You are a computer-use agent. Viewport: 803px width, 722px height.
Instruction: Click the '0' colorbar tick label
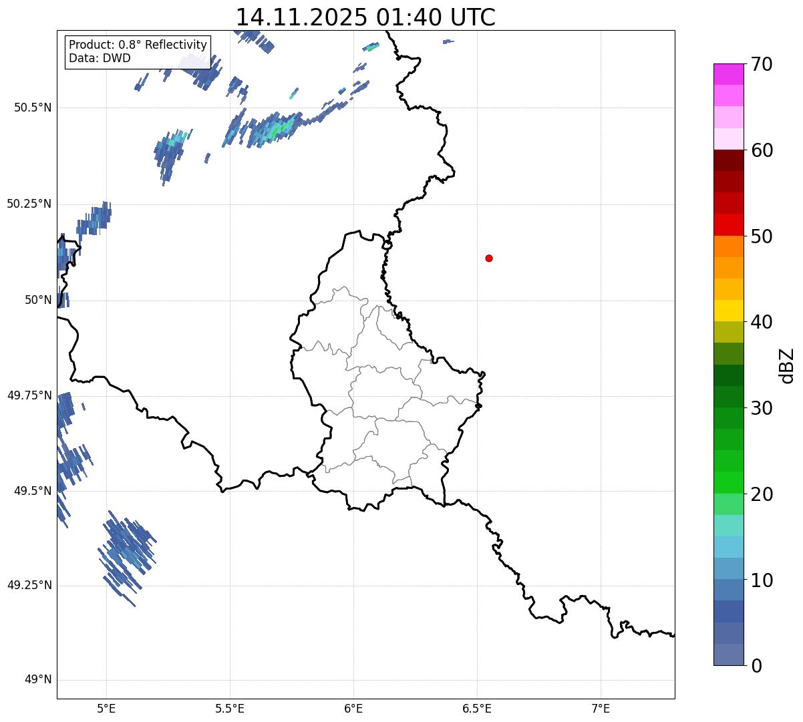(x=756, y=666)
